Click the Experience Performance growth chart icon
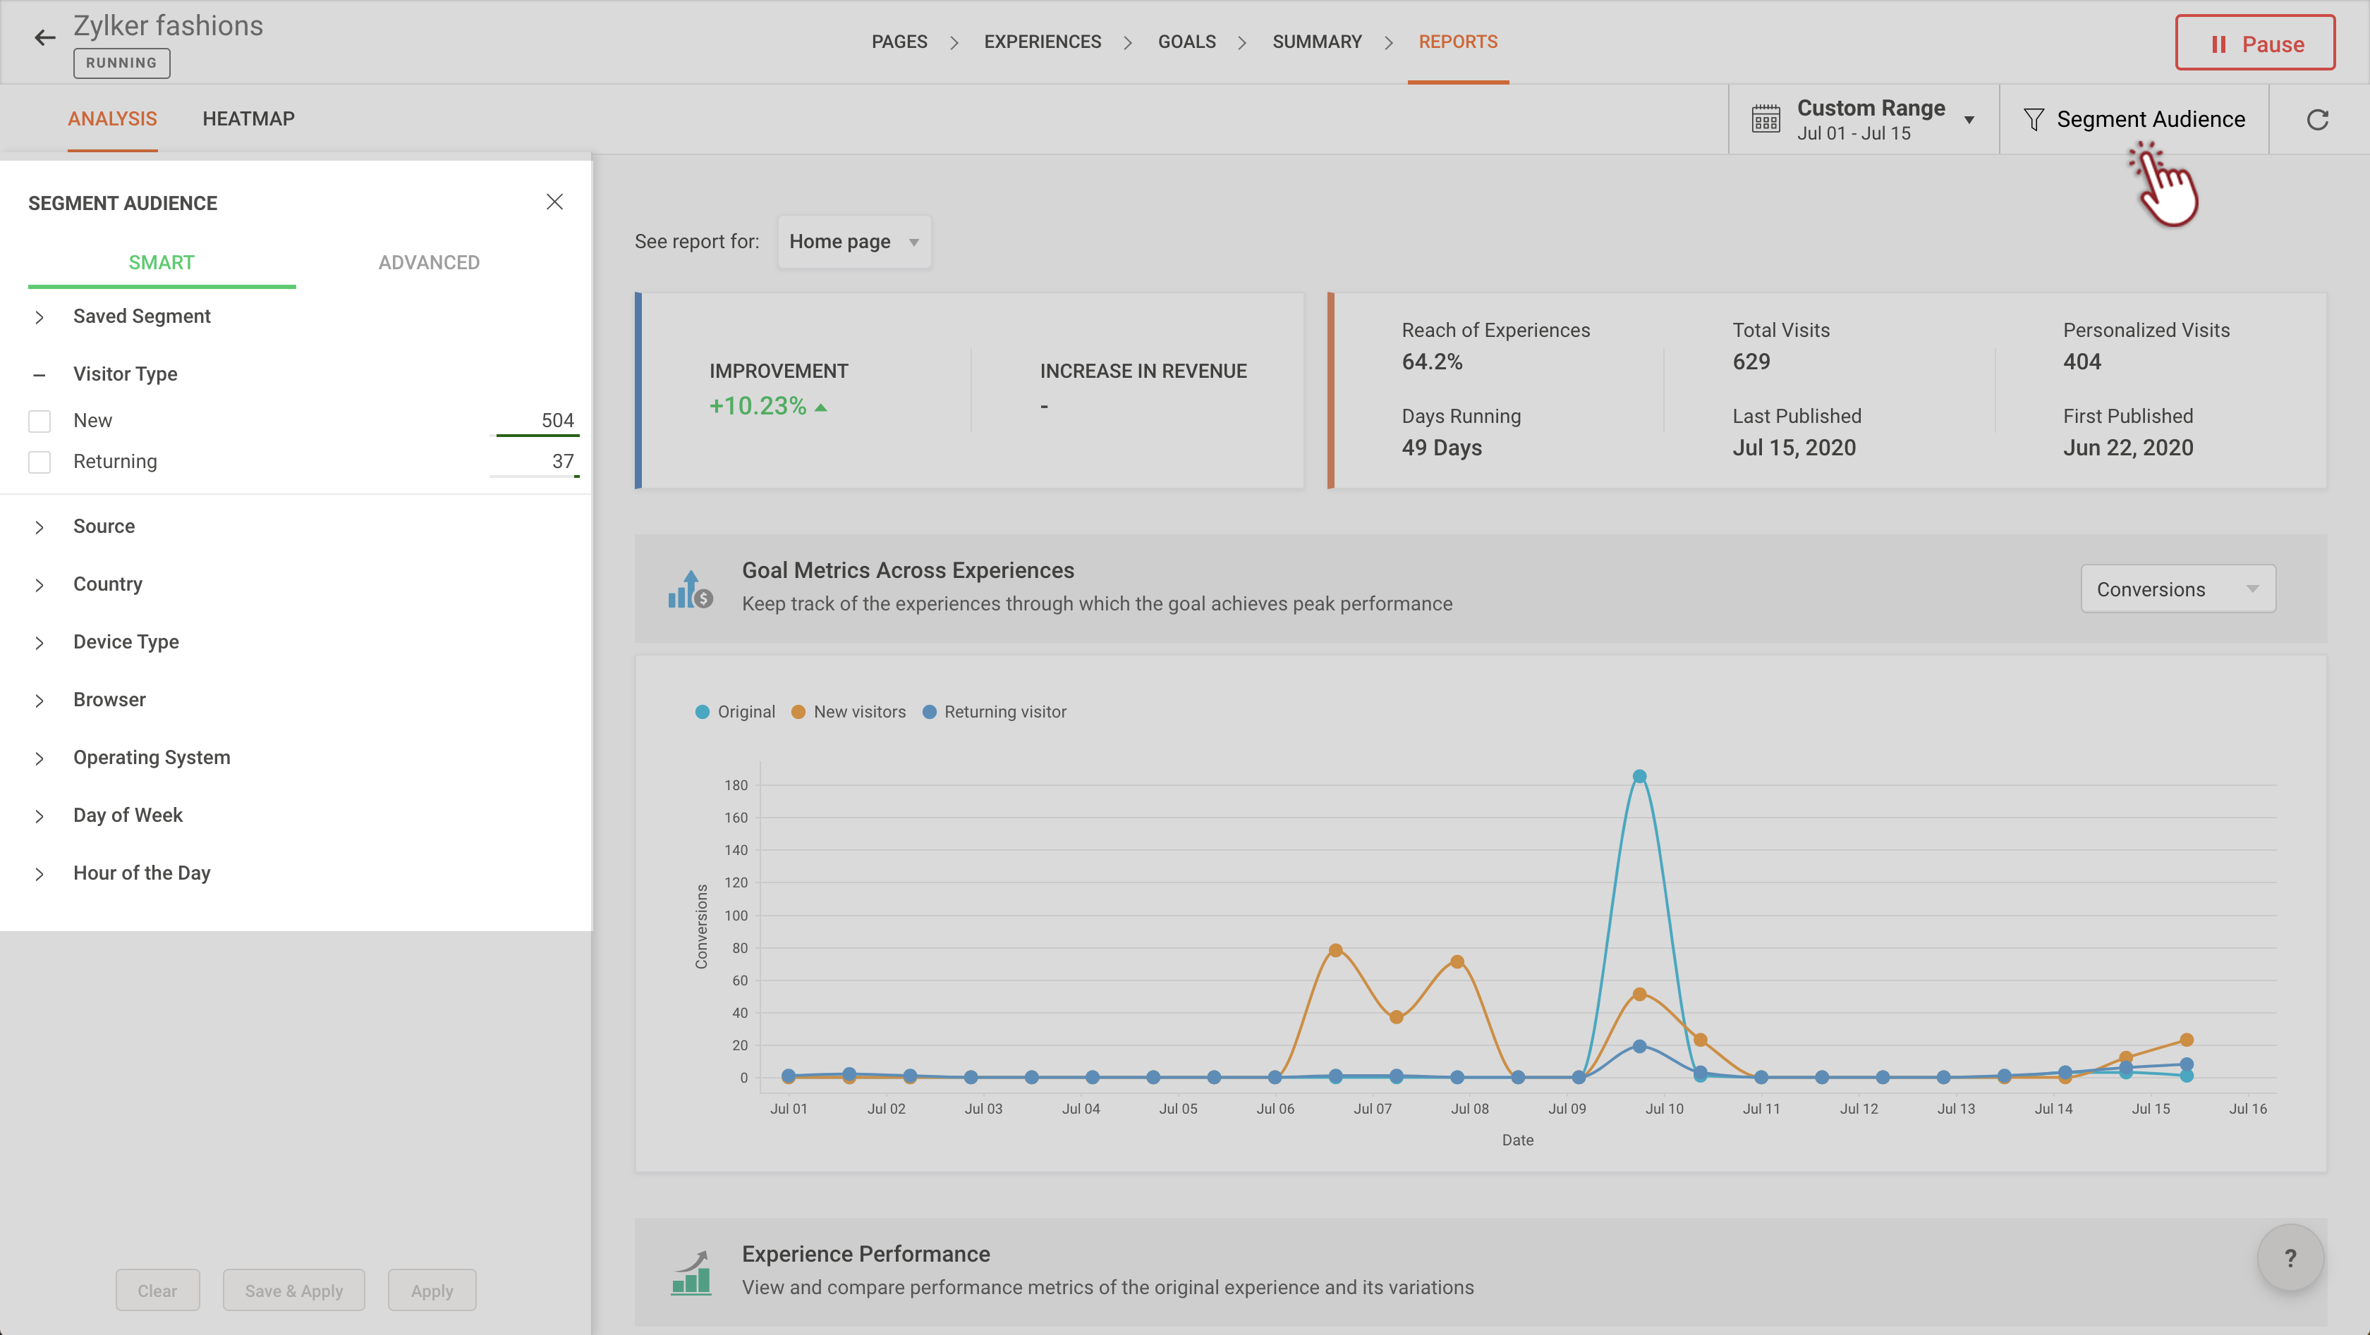 [x=691, y=1272]
